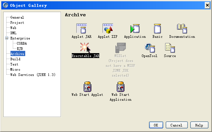212x132 pixels.
Task: Select the Enterprise tree label
Action: (20, 38)
